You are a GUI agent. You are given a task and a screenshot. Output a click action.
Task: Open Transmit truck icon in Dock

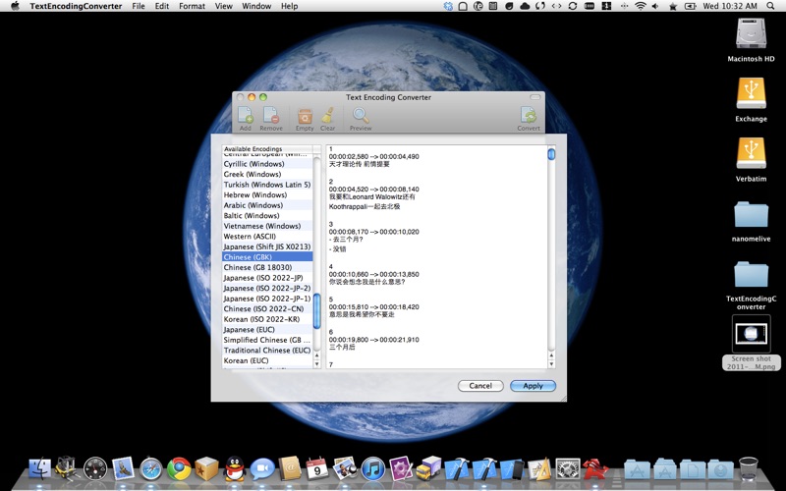tap(428, 468)
